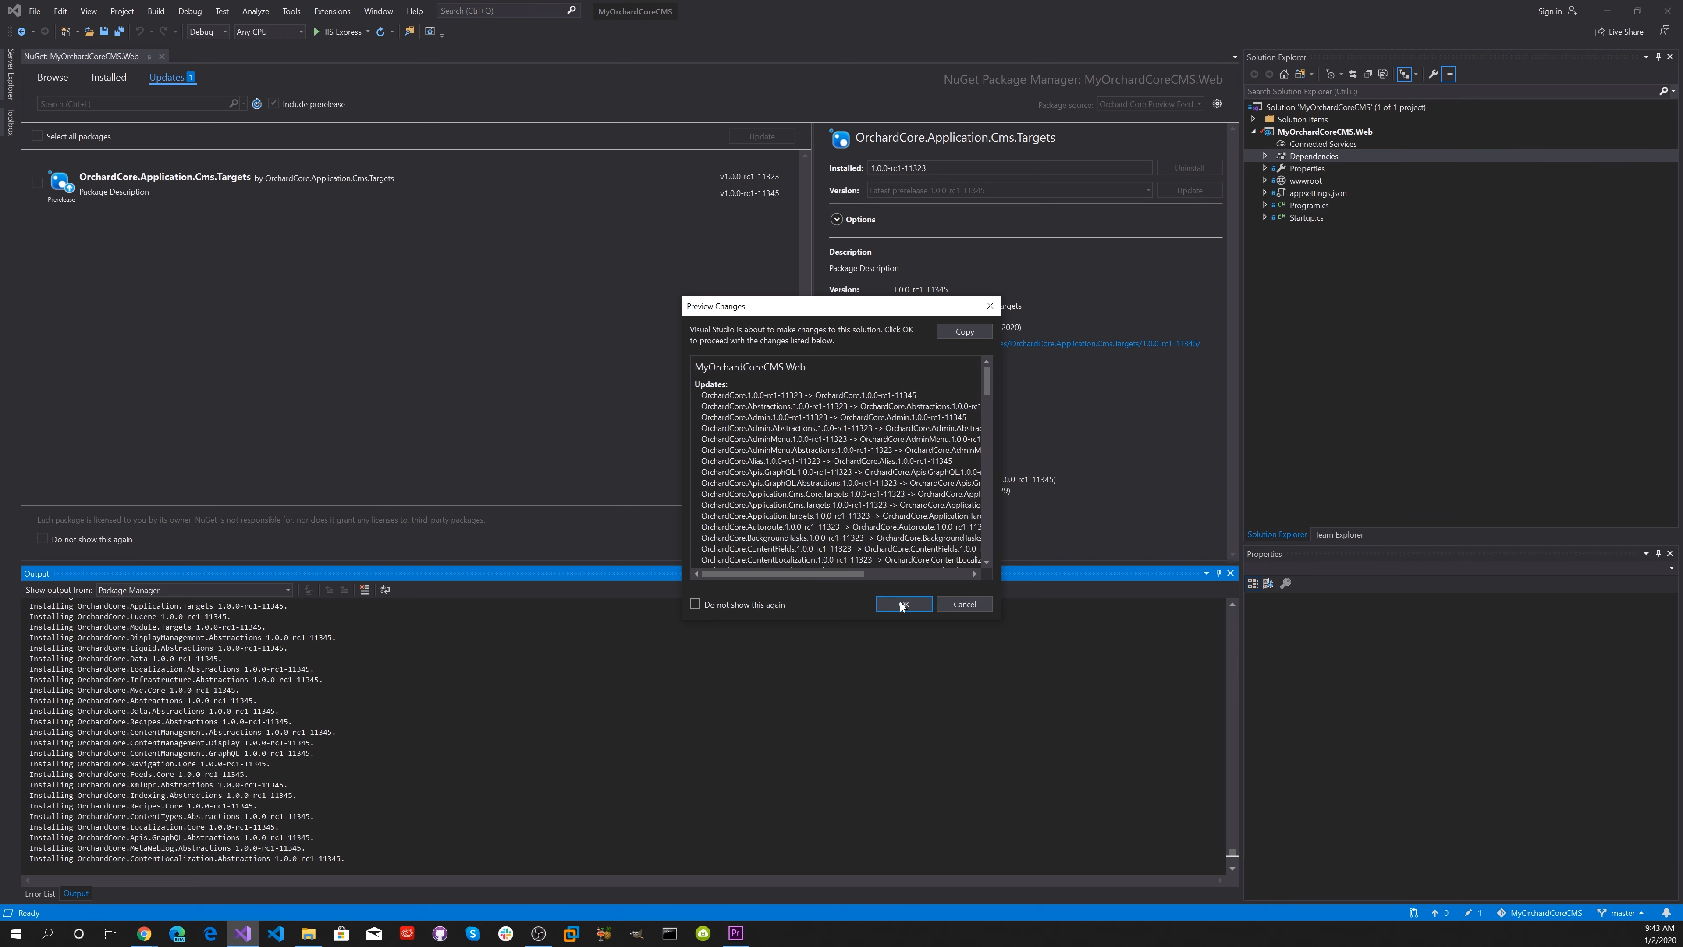The image size is (1683, 947).
Task: Click Cancel in the Preview Changes dialog
Action: coord(964,604)
